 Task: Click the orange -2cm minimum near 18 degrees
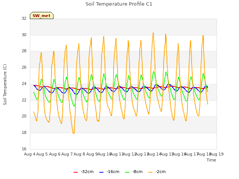click(x=74, y=133)
